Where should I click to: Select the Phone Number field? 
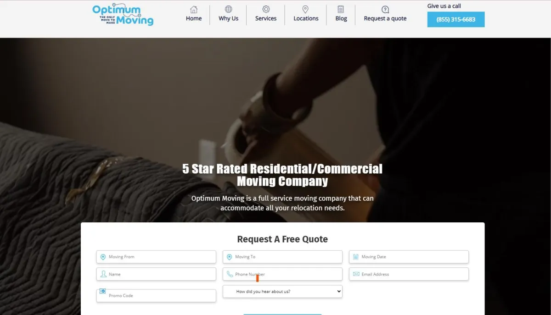(282, 274)
